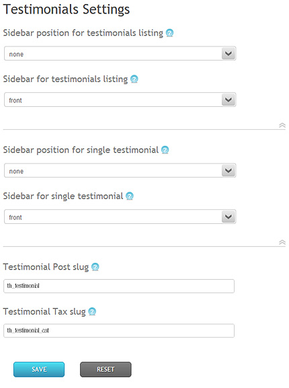Open Sidebar position for single testimonial dropdown
Viewport: 289px width, 388px height.
120,171
